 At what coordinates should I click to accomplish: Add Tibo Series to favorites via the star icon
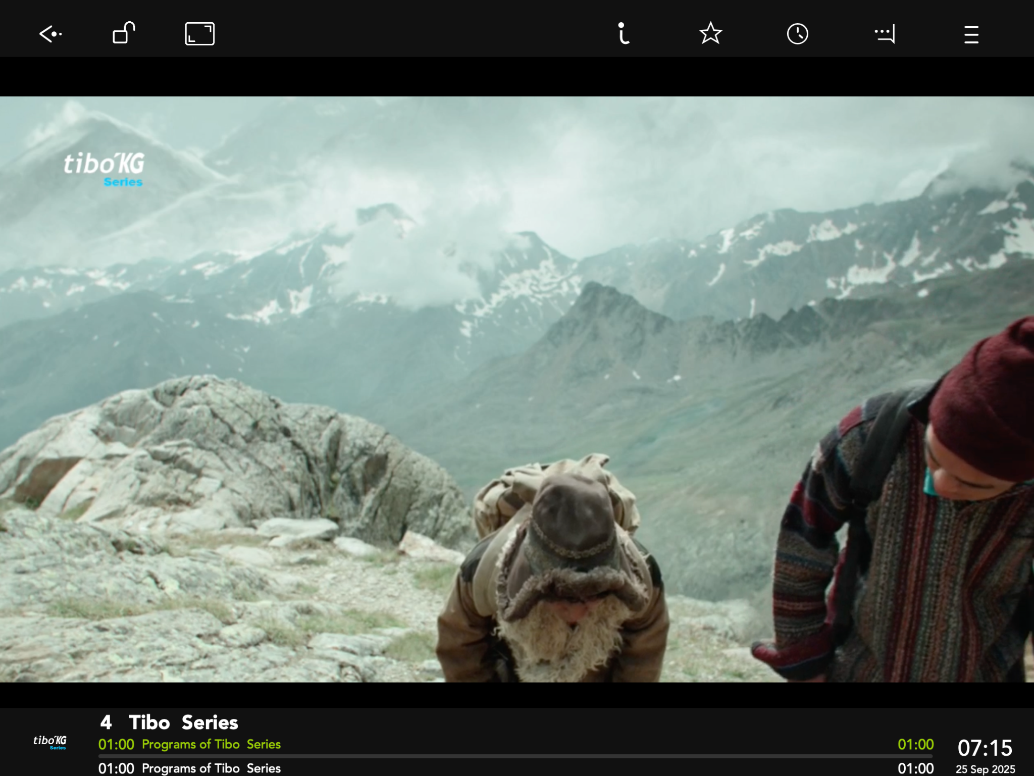(710, 34)
